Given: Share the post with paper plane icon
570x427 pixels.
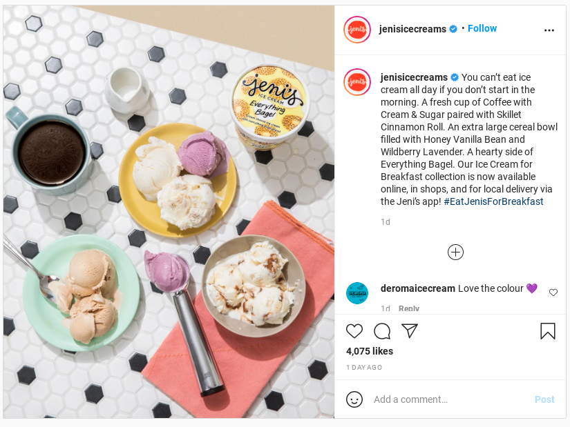Looking at the screenshot, I should (x=410, y=331).
